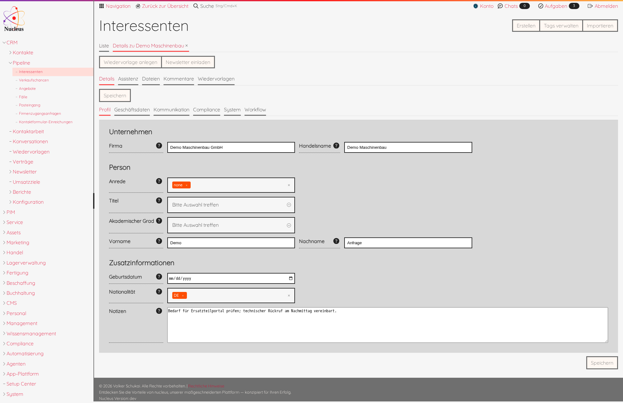
Task: Open the Geburtsdatum calendar picker
Action: pos(291,278)
